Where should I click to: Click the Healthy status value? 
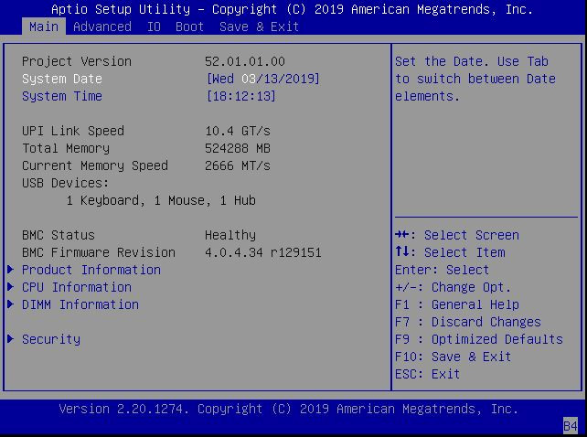point(230,235)
